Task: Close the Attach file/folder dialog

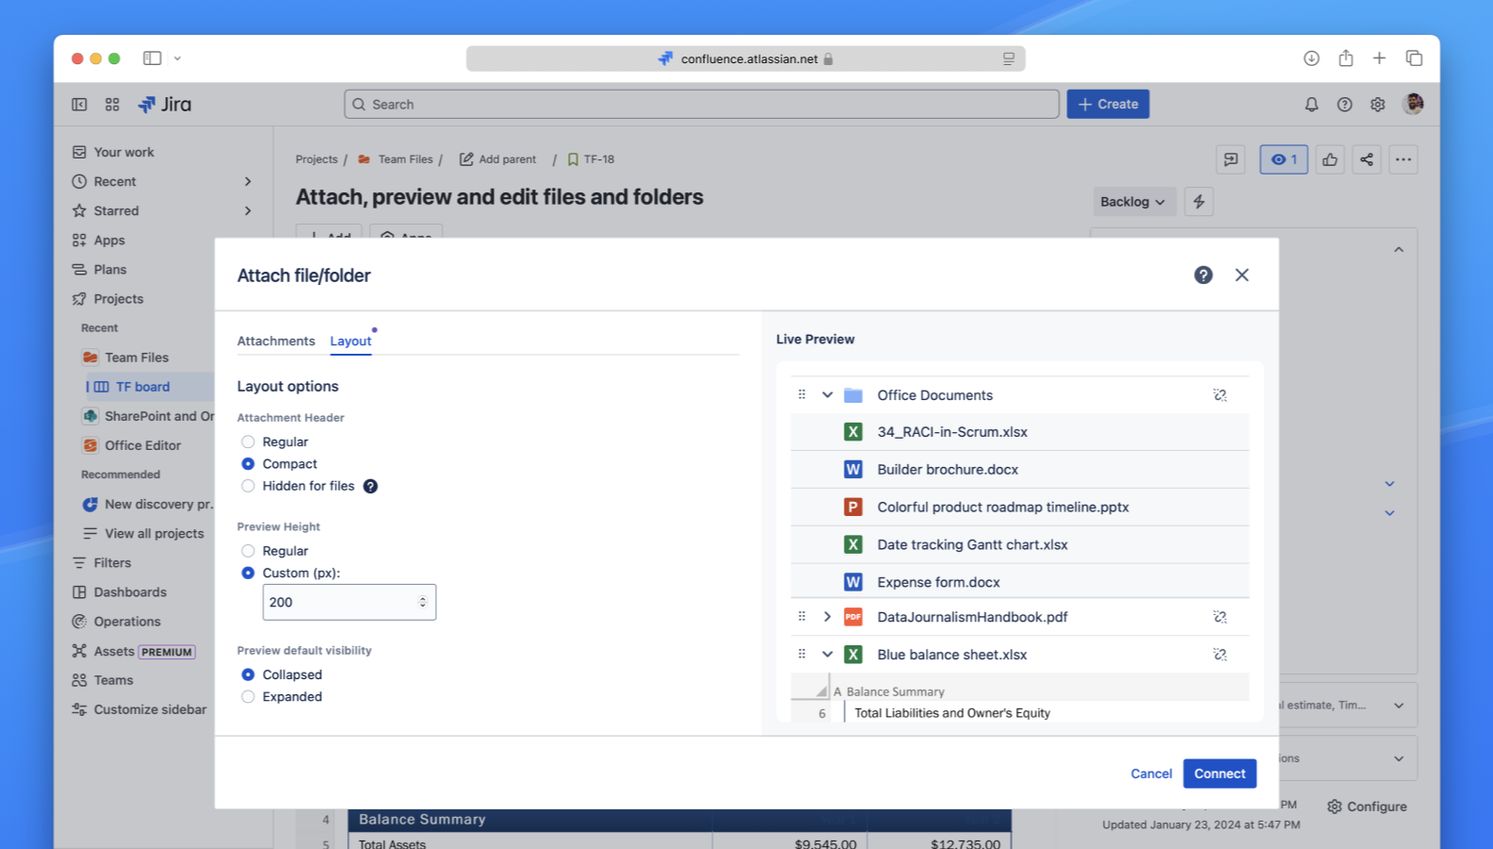Action: click(1242, 275)
